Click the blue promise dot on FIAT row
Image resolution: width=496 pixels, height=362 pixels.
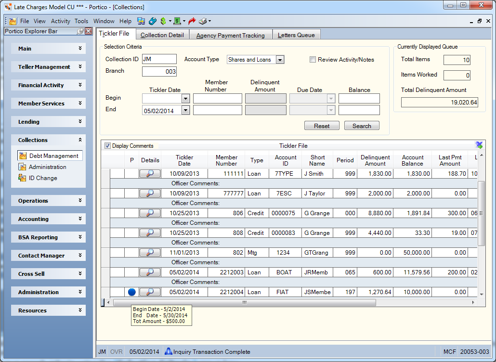pos(132,292)
